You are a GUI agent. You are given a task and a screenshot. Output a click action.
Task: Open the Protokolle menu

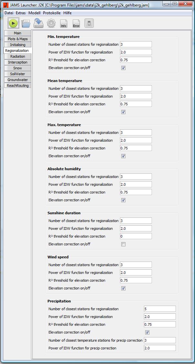click(x=52, y=13)
